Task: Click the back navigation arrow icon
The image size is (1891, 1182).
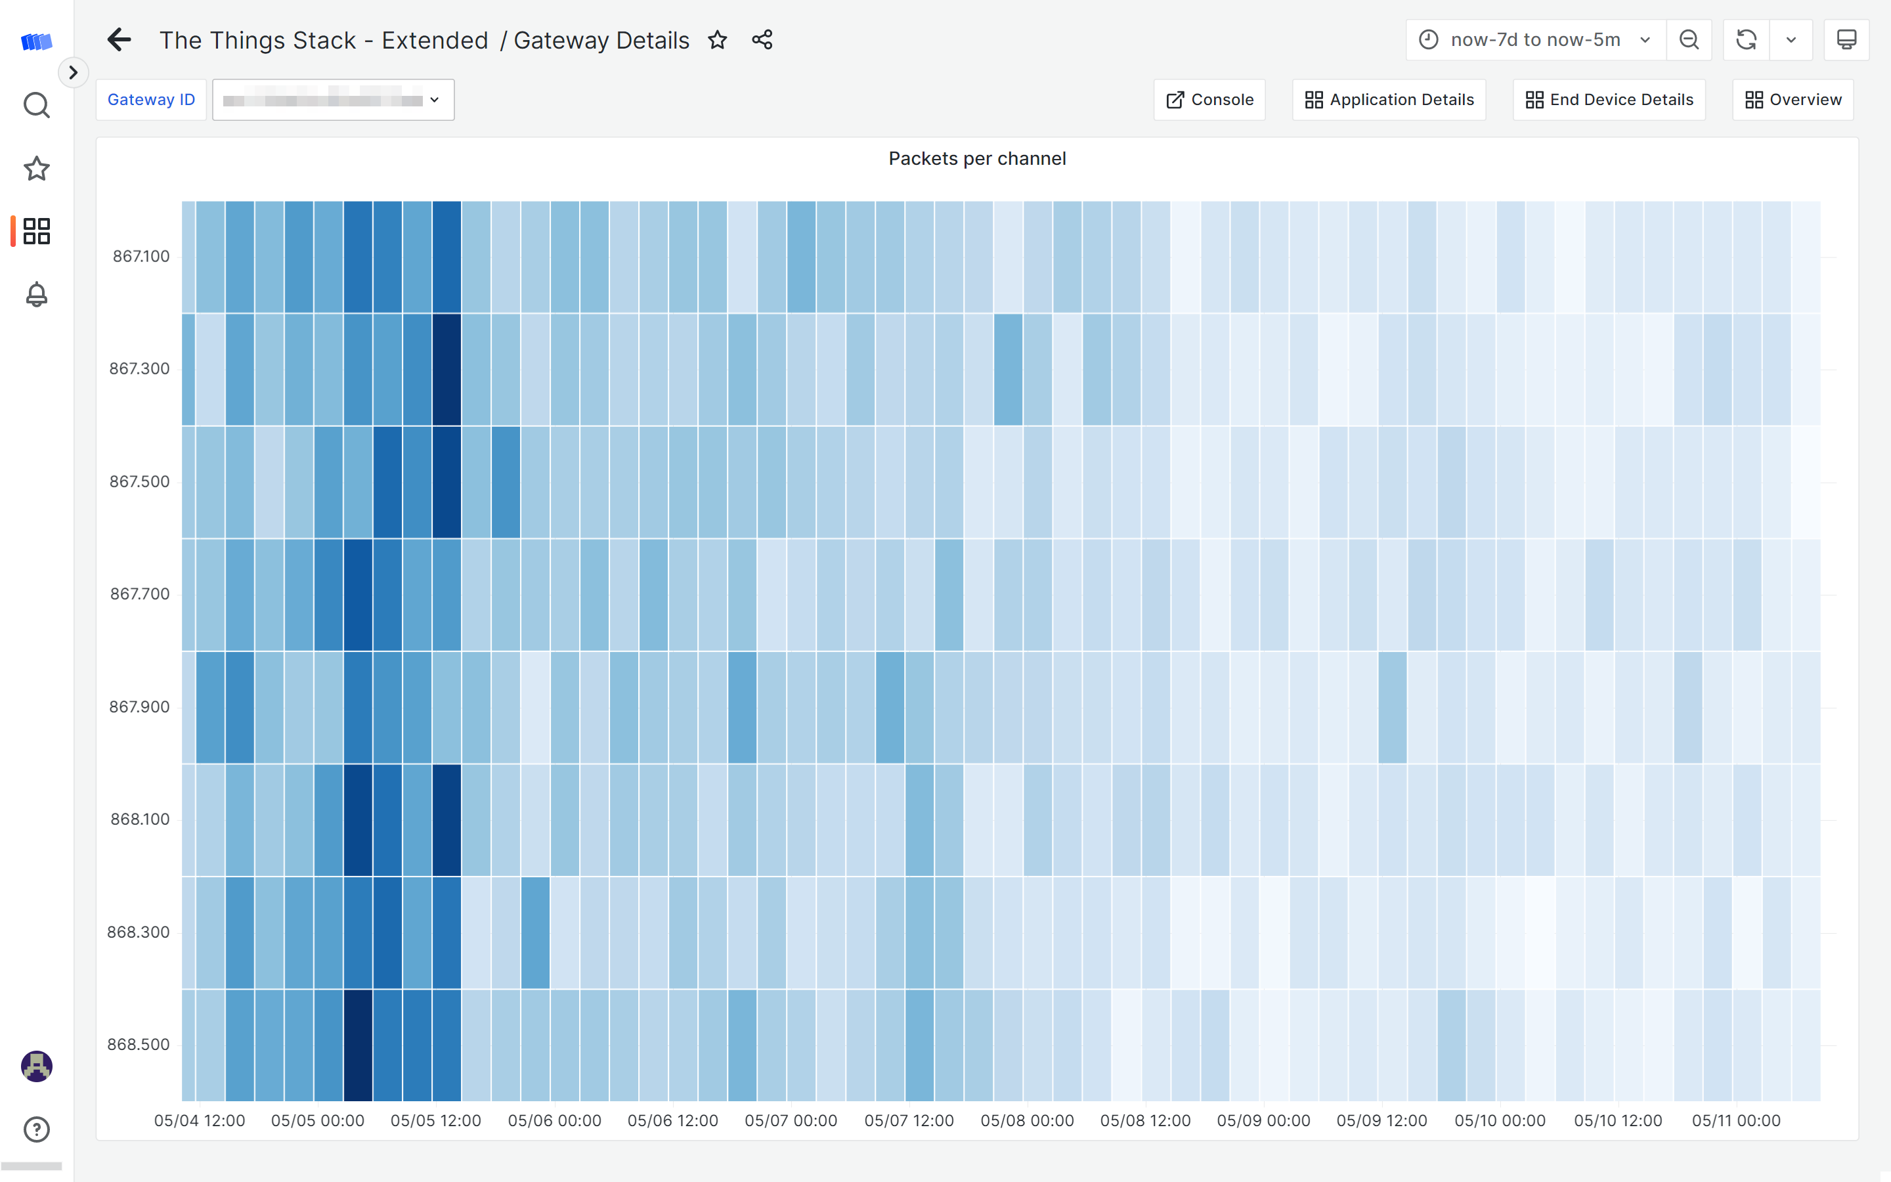Action: (x=120, y=39)
